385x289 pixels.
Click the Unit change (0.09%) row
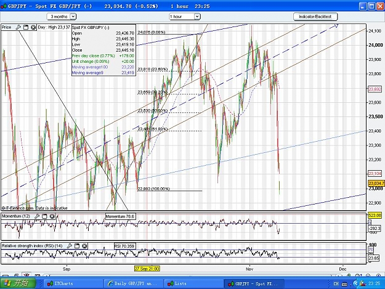coord(103,62)
